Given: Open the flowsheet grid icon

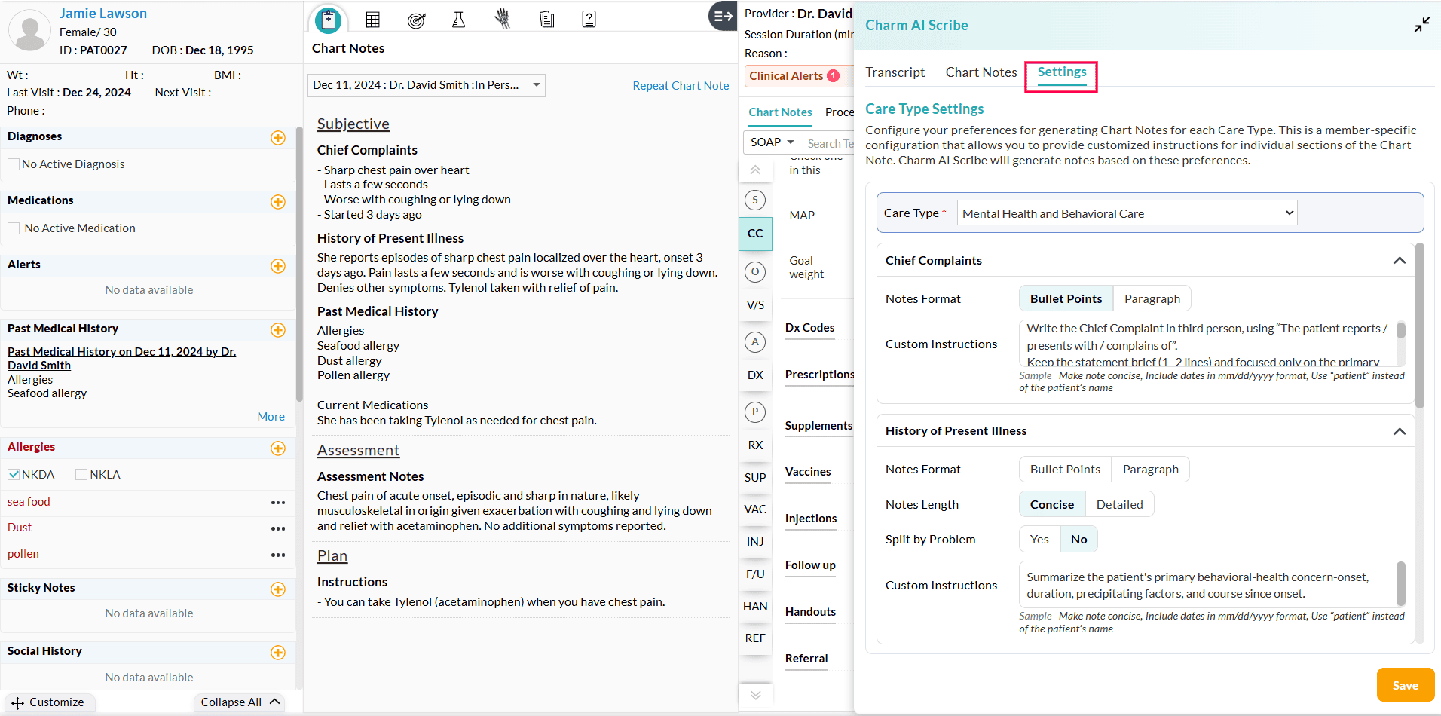Looking at the screenshot, I should point(372,20).
